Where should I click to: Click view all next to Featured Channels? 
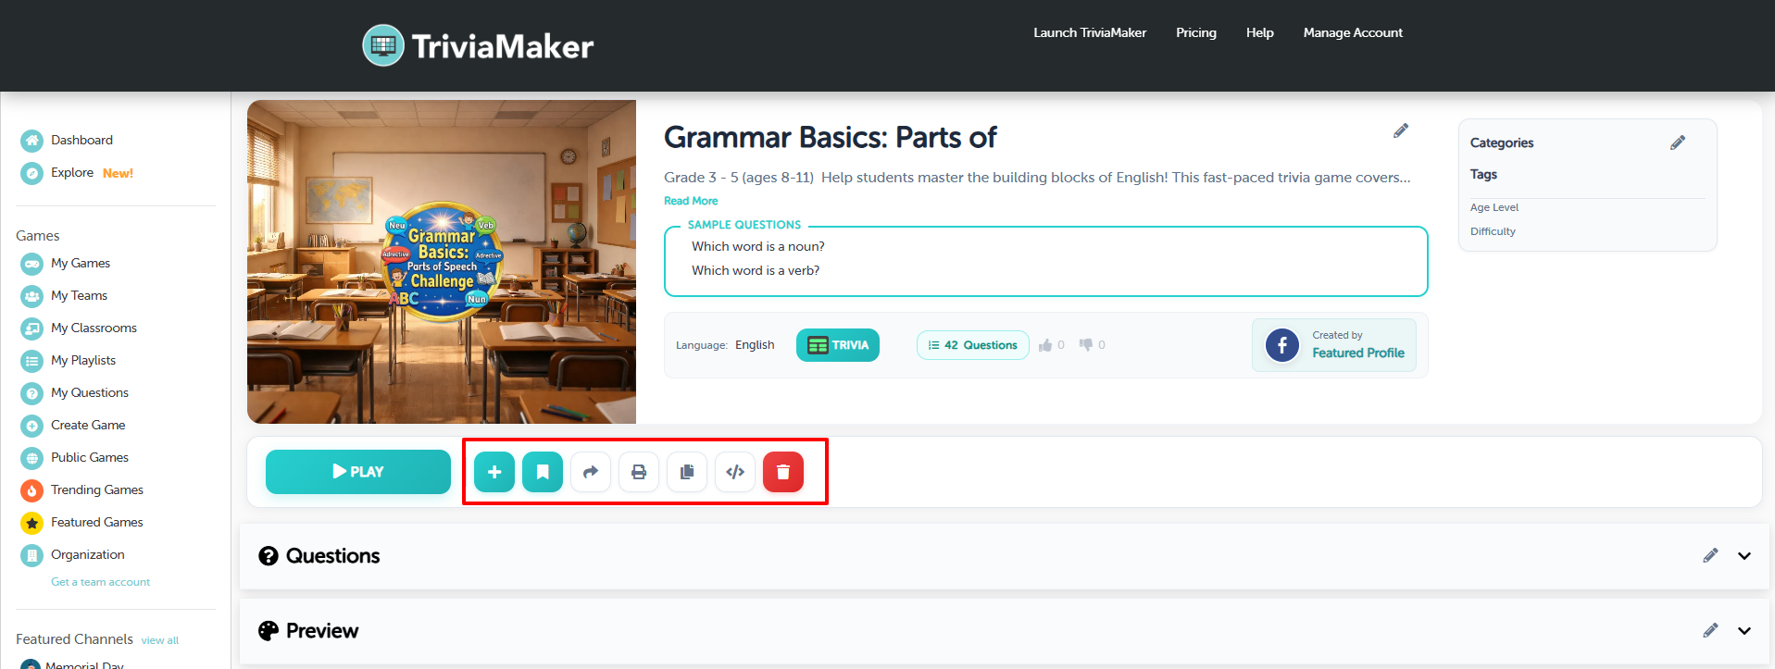pyautogui.click(x=160, y=640)
